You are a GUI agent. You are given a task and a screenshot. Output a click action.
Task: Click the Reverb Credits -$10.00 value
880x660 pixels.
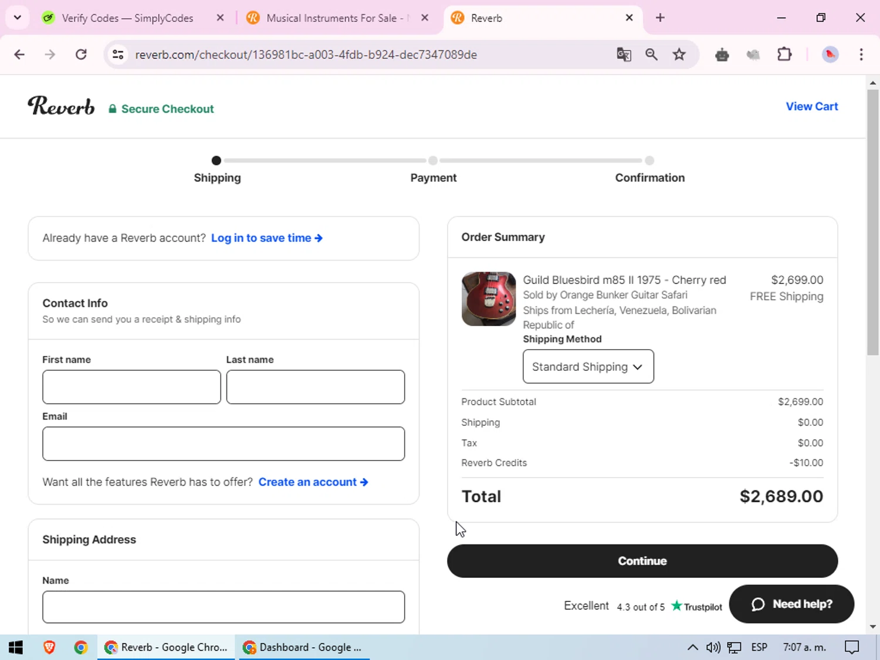pos(806,463)
